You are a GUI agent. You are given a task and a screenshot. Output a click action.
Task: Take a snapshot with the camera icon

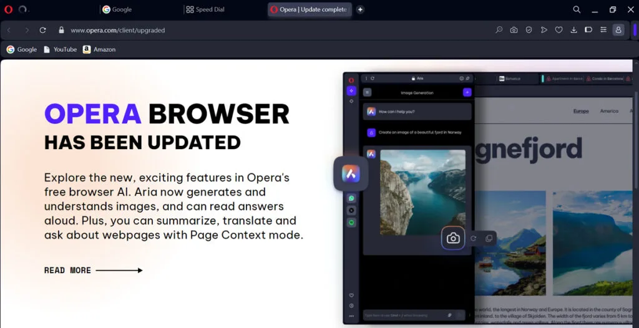point(514,30)
